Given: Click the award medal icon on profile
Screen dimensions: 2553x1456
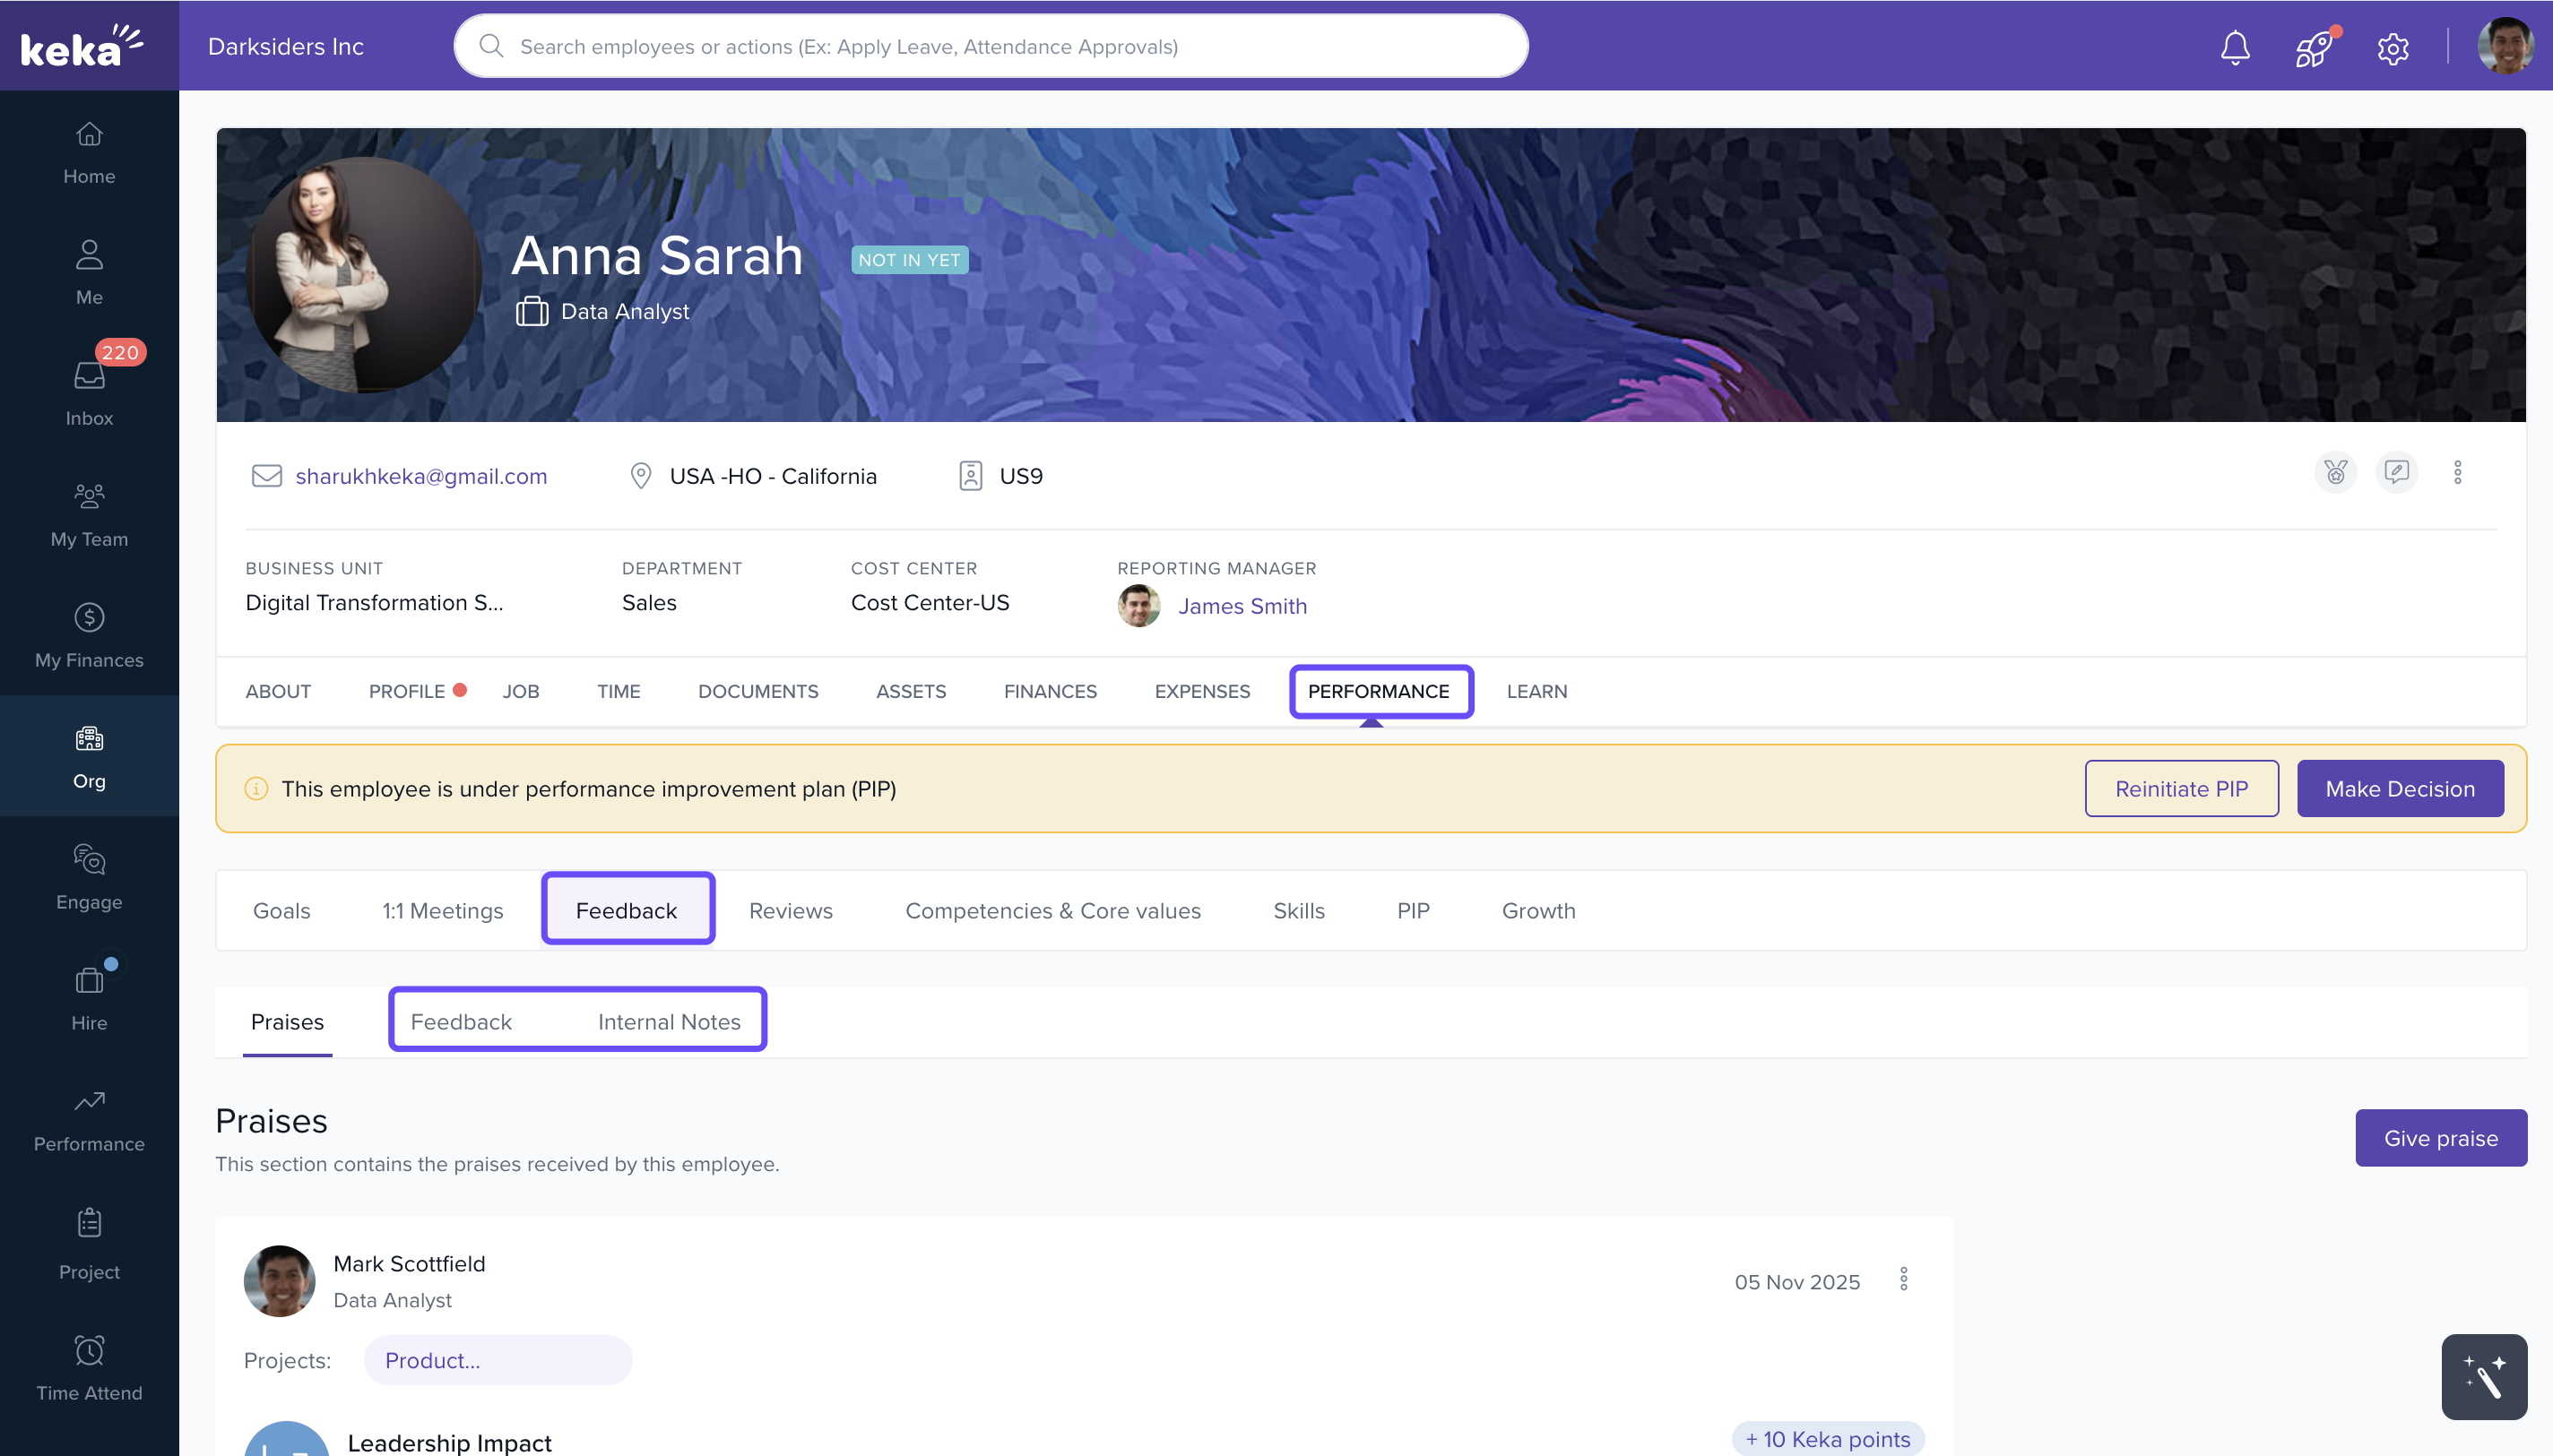Looking at the screenshot, I should [2335, 472].
